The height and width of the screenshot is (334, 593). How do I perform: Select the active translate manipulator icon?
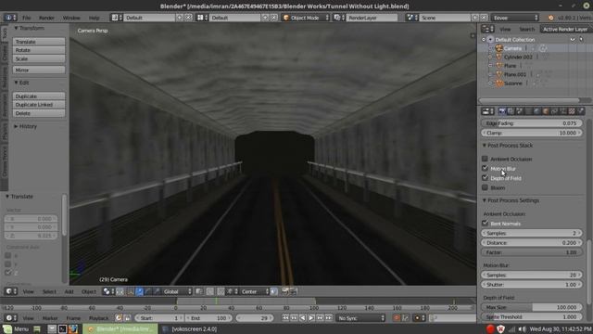coord(139,291)
